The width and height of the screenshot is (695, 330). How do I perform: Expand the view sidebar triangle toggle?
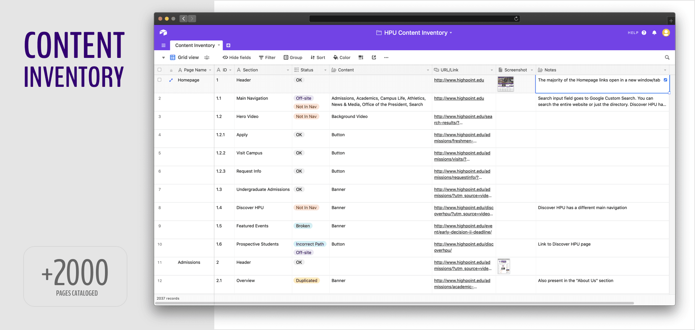[163, 58]
